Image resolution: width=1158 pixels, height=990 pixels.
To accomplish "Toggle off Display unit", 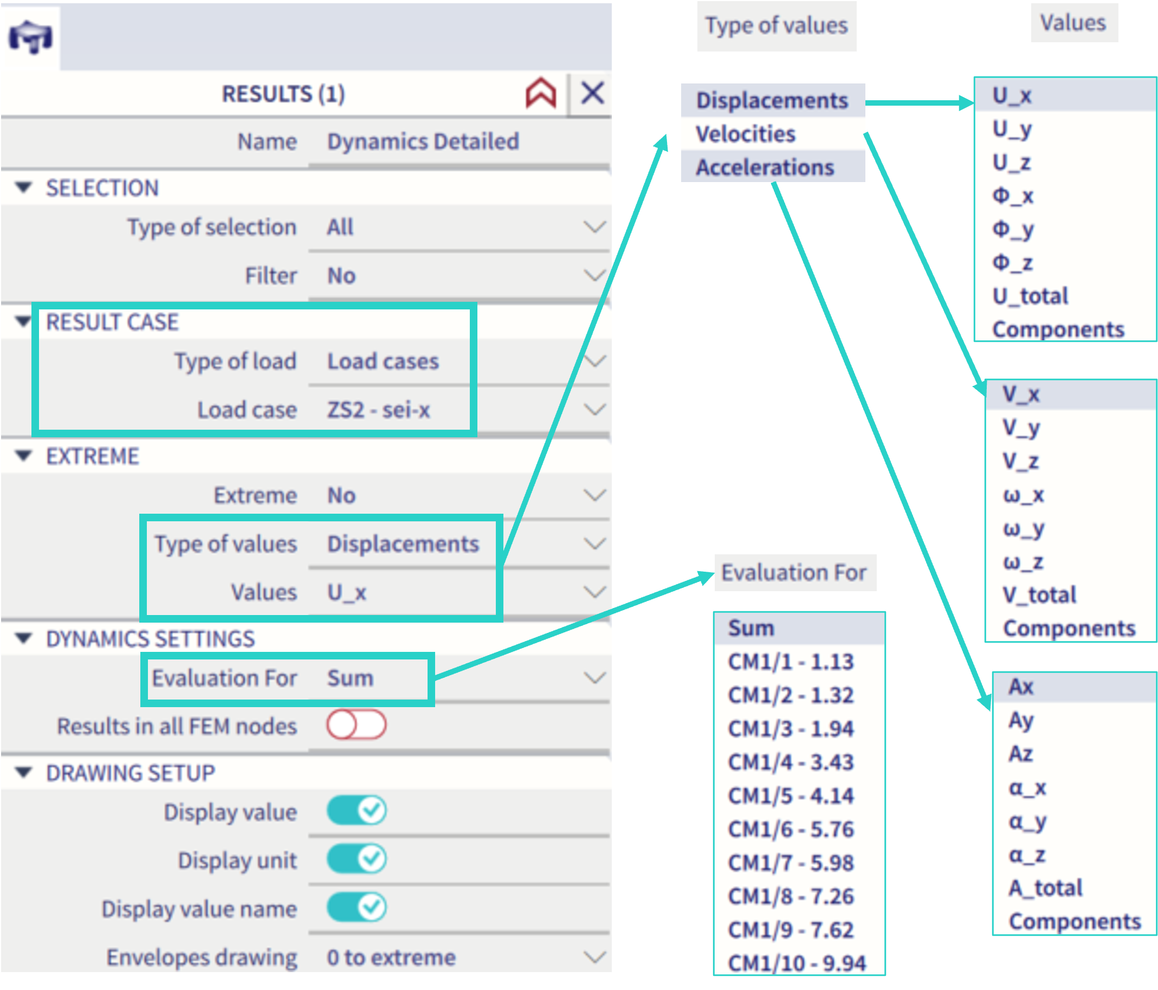I will 357,859.
